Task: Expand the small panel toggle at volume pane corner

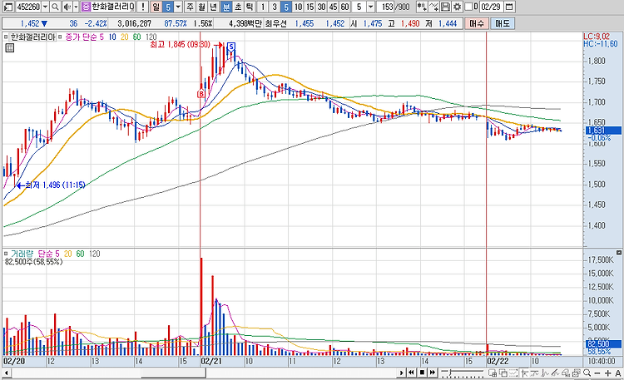Action: [x=618, y=252]
